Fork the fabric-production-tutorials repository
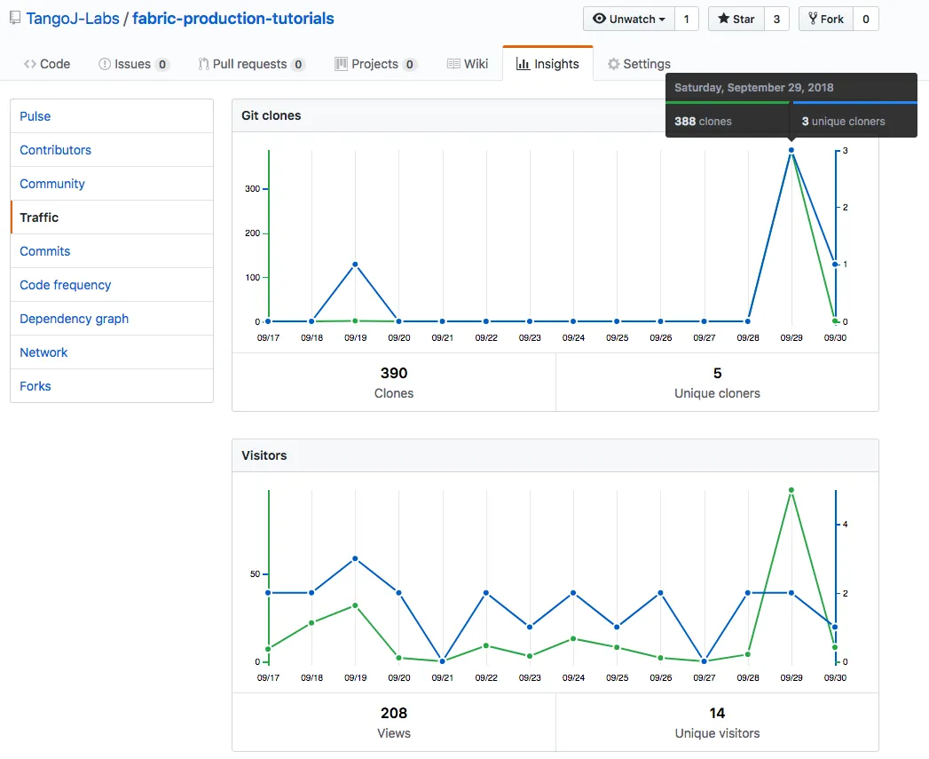The width and height of the screenshot is (929, 759). [x=826, y=19]
